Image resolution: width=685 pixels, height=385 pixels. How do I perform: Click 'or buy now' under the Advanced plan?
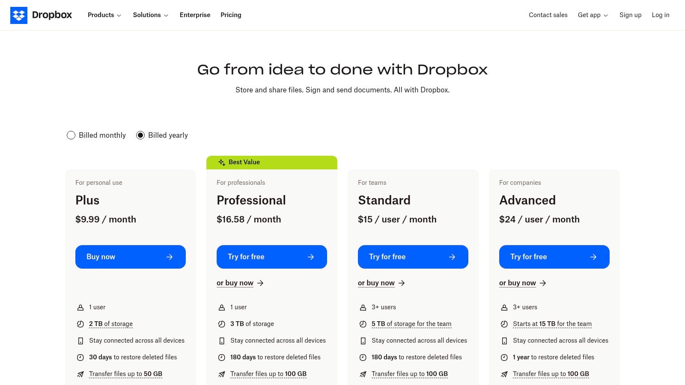(x=518, y=283)
